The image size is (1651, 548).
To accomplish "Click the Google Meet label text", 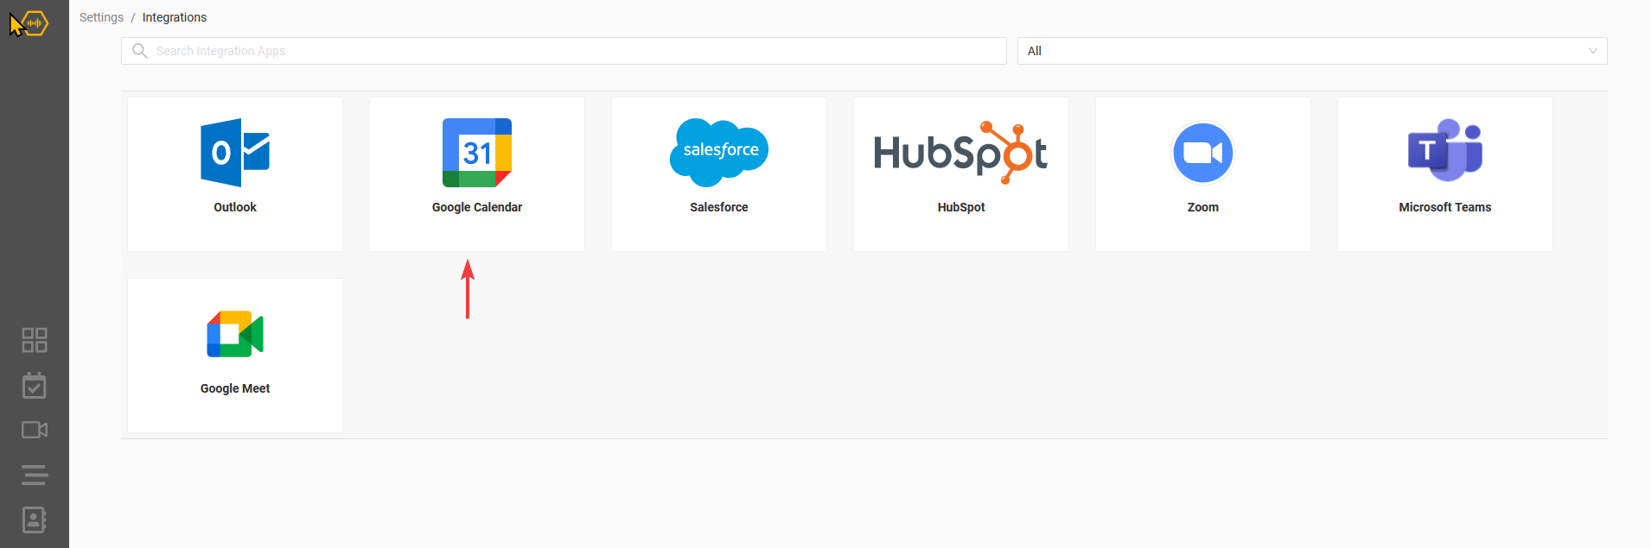I will [x=235, y=388].
